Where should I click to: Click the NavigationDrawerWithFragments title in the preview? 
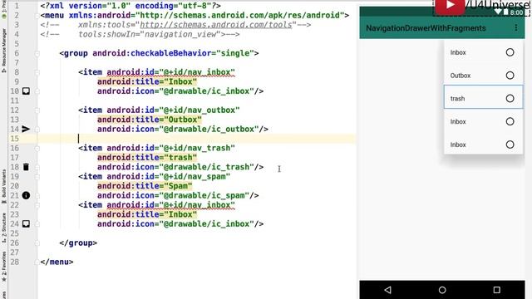(x=426, y=28)
